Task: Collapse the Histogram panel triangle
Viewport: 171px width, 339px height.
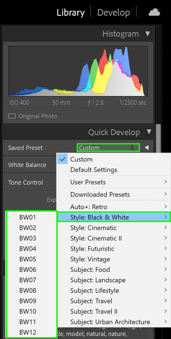Action: coord(148,34)
